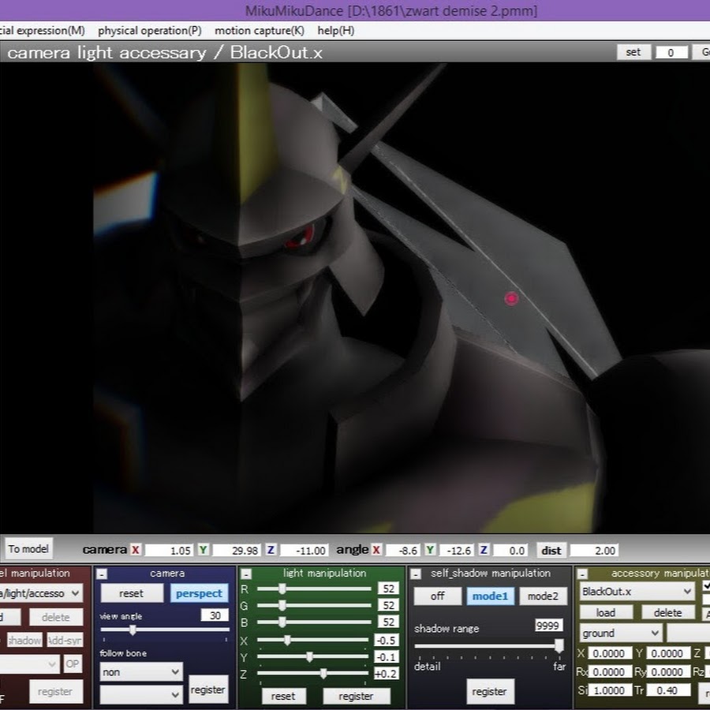Open the help(H) menu

coord(335,30)
